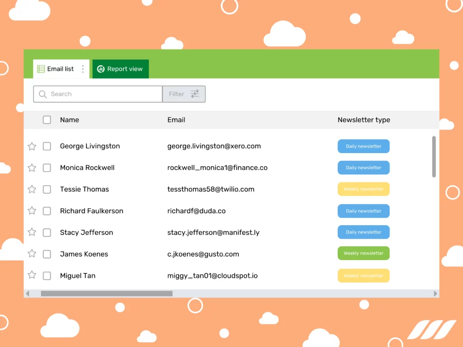
Task: Star the Richard Faulkerson row
Action: (x=32, y=211)
